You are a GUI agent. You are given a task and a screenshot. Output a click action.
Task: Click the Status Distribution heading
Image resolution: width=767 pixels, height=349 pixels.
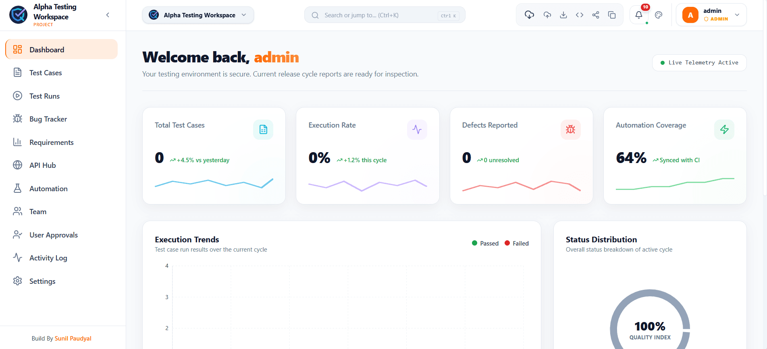(x=601, y=240)
